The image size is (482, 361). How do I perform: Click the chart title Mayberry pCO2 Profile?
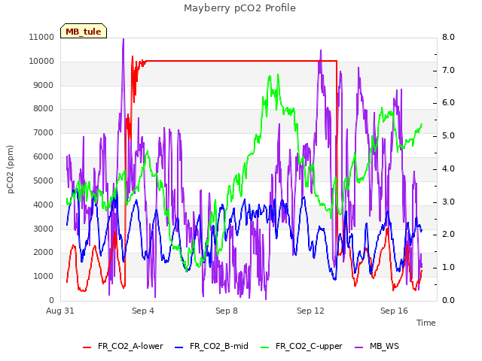tap(239, 8)
